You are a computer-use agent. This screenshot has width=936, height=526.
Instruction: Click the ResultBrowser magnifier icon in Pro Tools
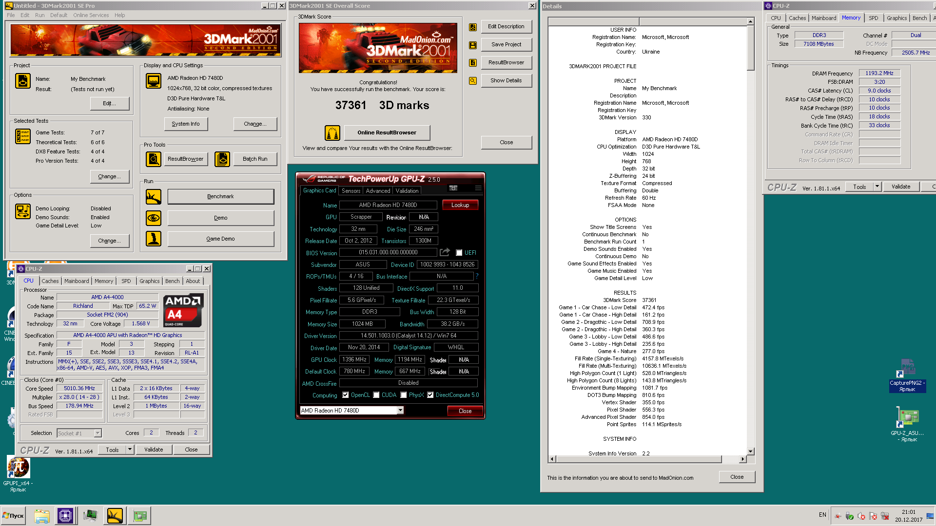(x=154, y=159)
